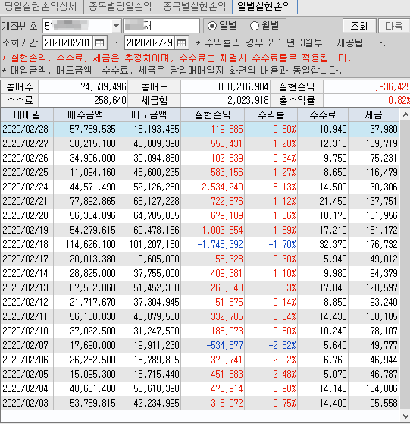Select the 2020/02/12 date cell
This screenshot has width=410, height=424.
(x=27, y=302)
